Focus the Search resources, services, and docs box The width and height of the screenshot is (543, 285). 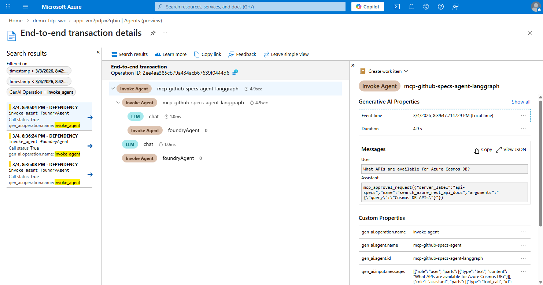(250, 7)
